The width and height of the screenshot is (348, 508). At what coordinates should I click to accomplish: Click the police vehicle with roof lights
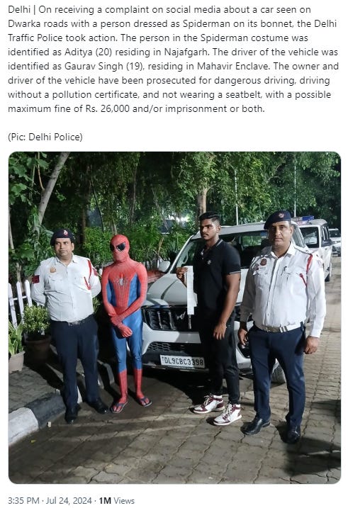click(314, 242)
